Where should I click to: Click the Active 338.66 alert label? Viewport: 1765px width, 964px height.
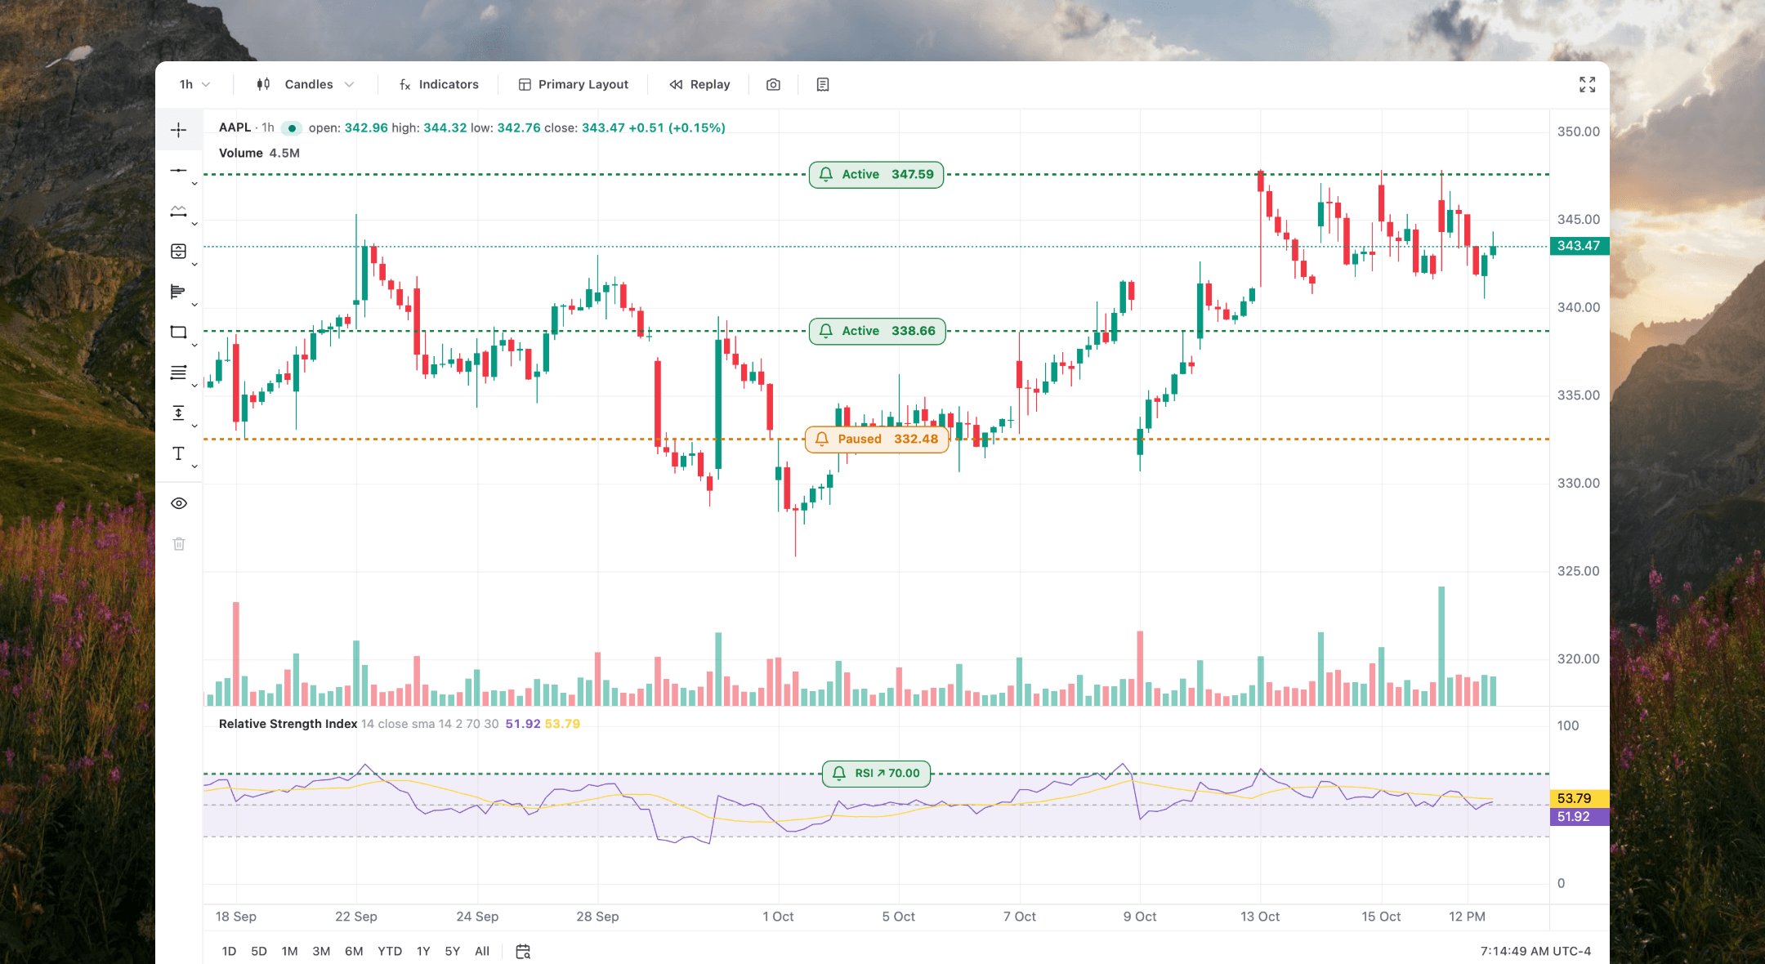pos(877,331)
